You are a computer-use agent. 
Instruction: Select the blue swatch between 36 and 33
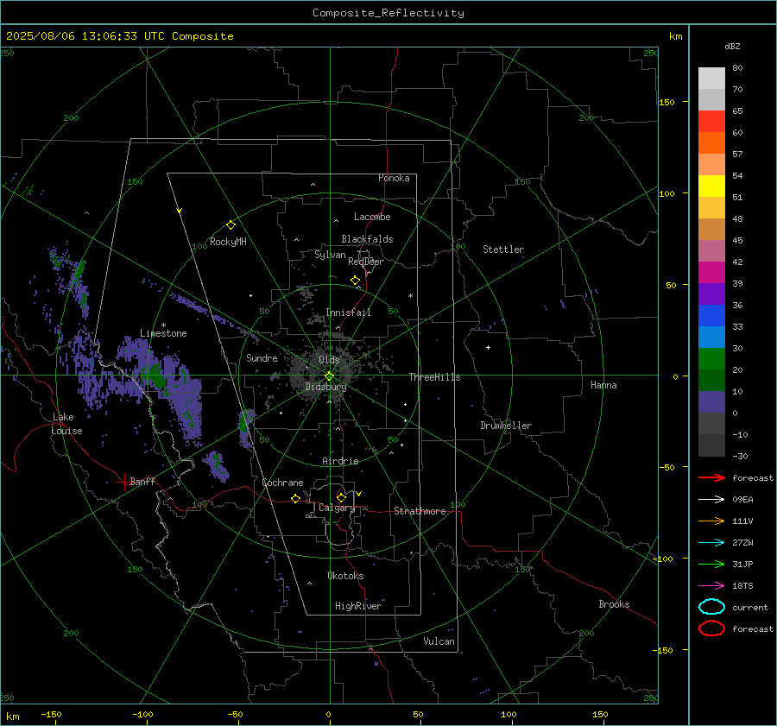[x=711, y=315]
